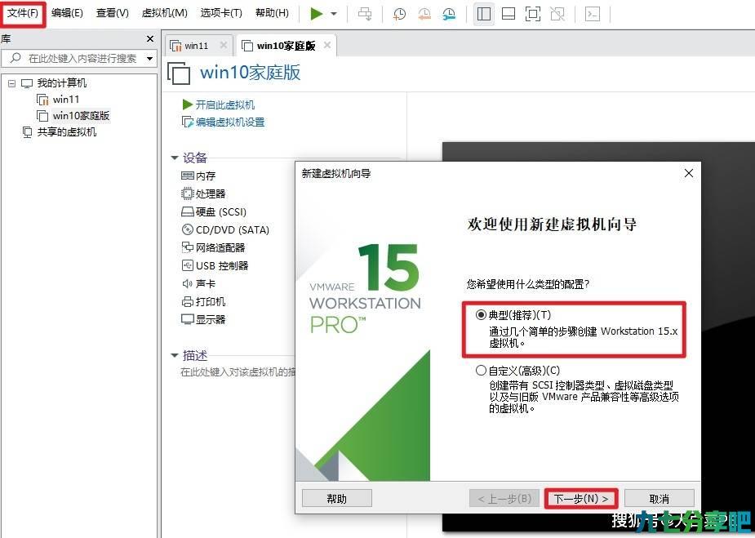Close the win10家庭版 tab
This screenshot has width=755, height=538.
coord(327,45)
